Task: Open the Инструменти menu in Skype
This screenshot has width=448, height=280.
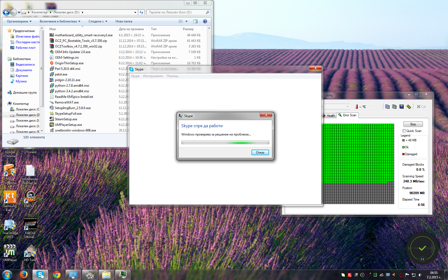Action: click(153, 76)
